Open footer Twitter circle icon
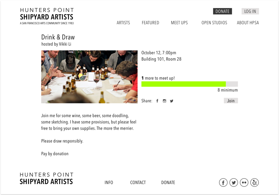Screen dimensions: 279x195 pos(234,182)
